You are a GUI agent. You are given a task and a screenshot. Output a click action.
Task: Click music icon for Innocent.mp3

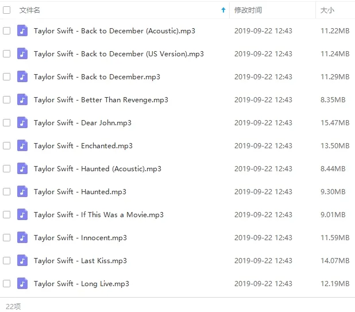coord(22,237)
